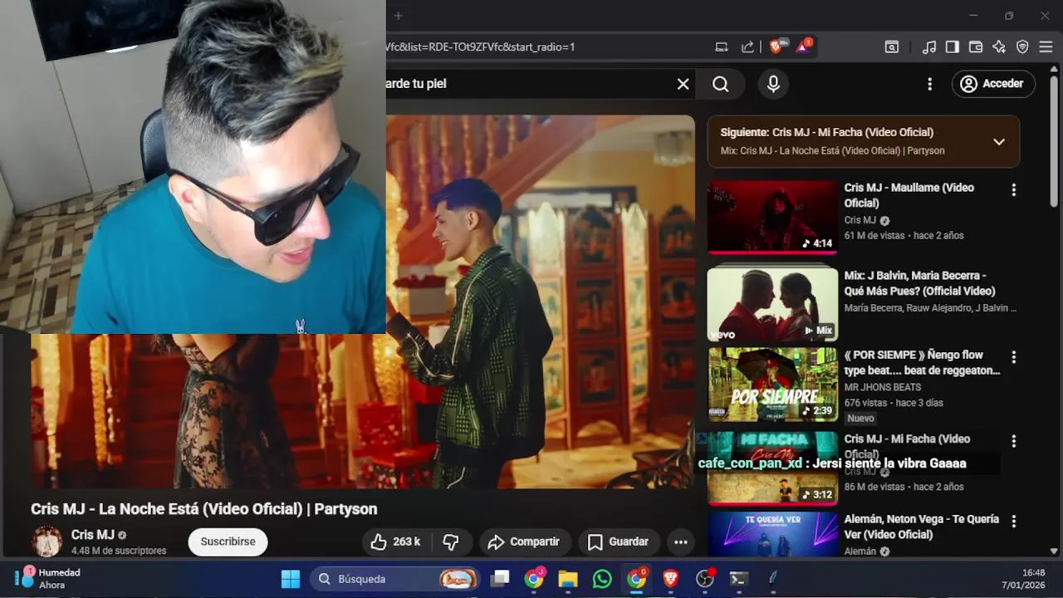Open YouTube settings three-dot menu
Image resolution: width=1063 pixels, height=598 pixels.
(929, 84)
